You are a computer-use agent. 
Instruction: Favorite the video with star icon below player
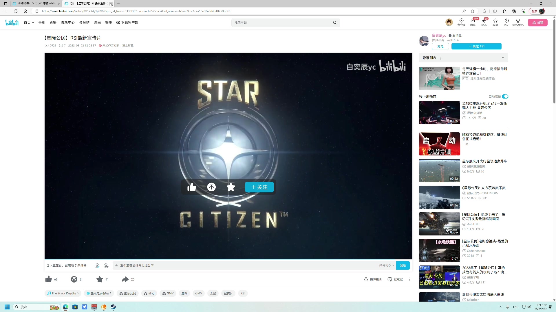click(100, 279)
